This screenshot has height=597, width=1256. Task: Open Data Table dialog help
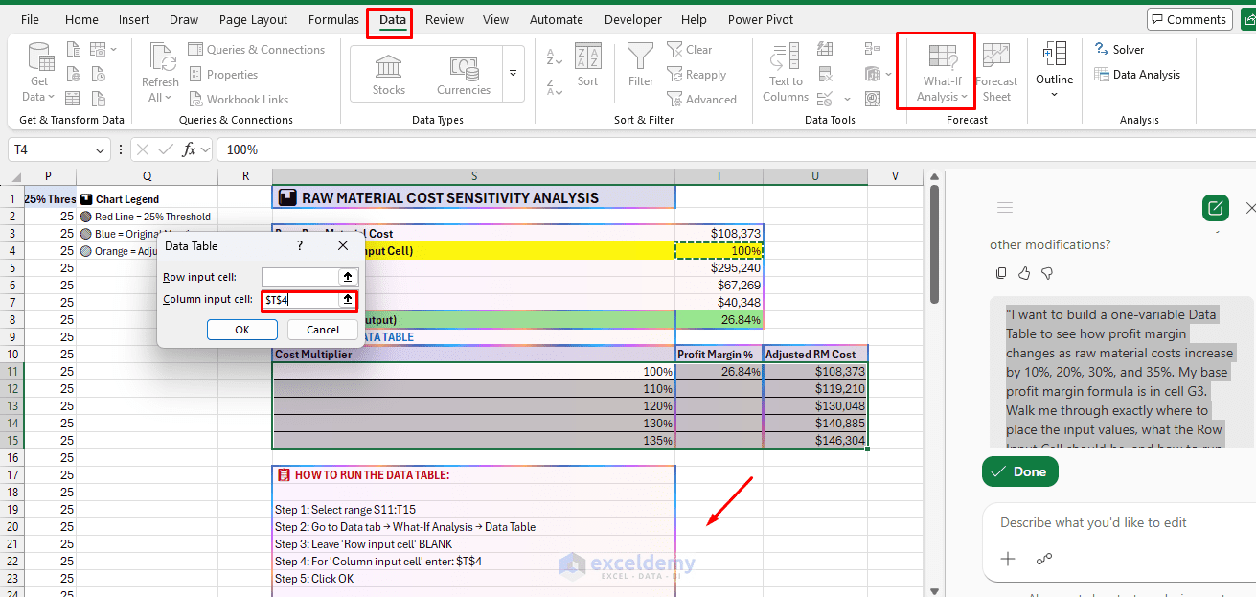coord(299,246)
